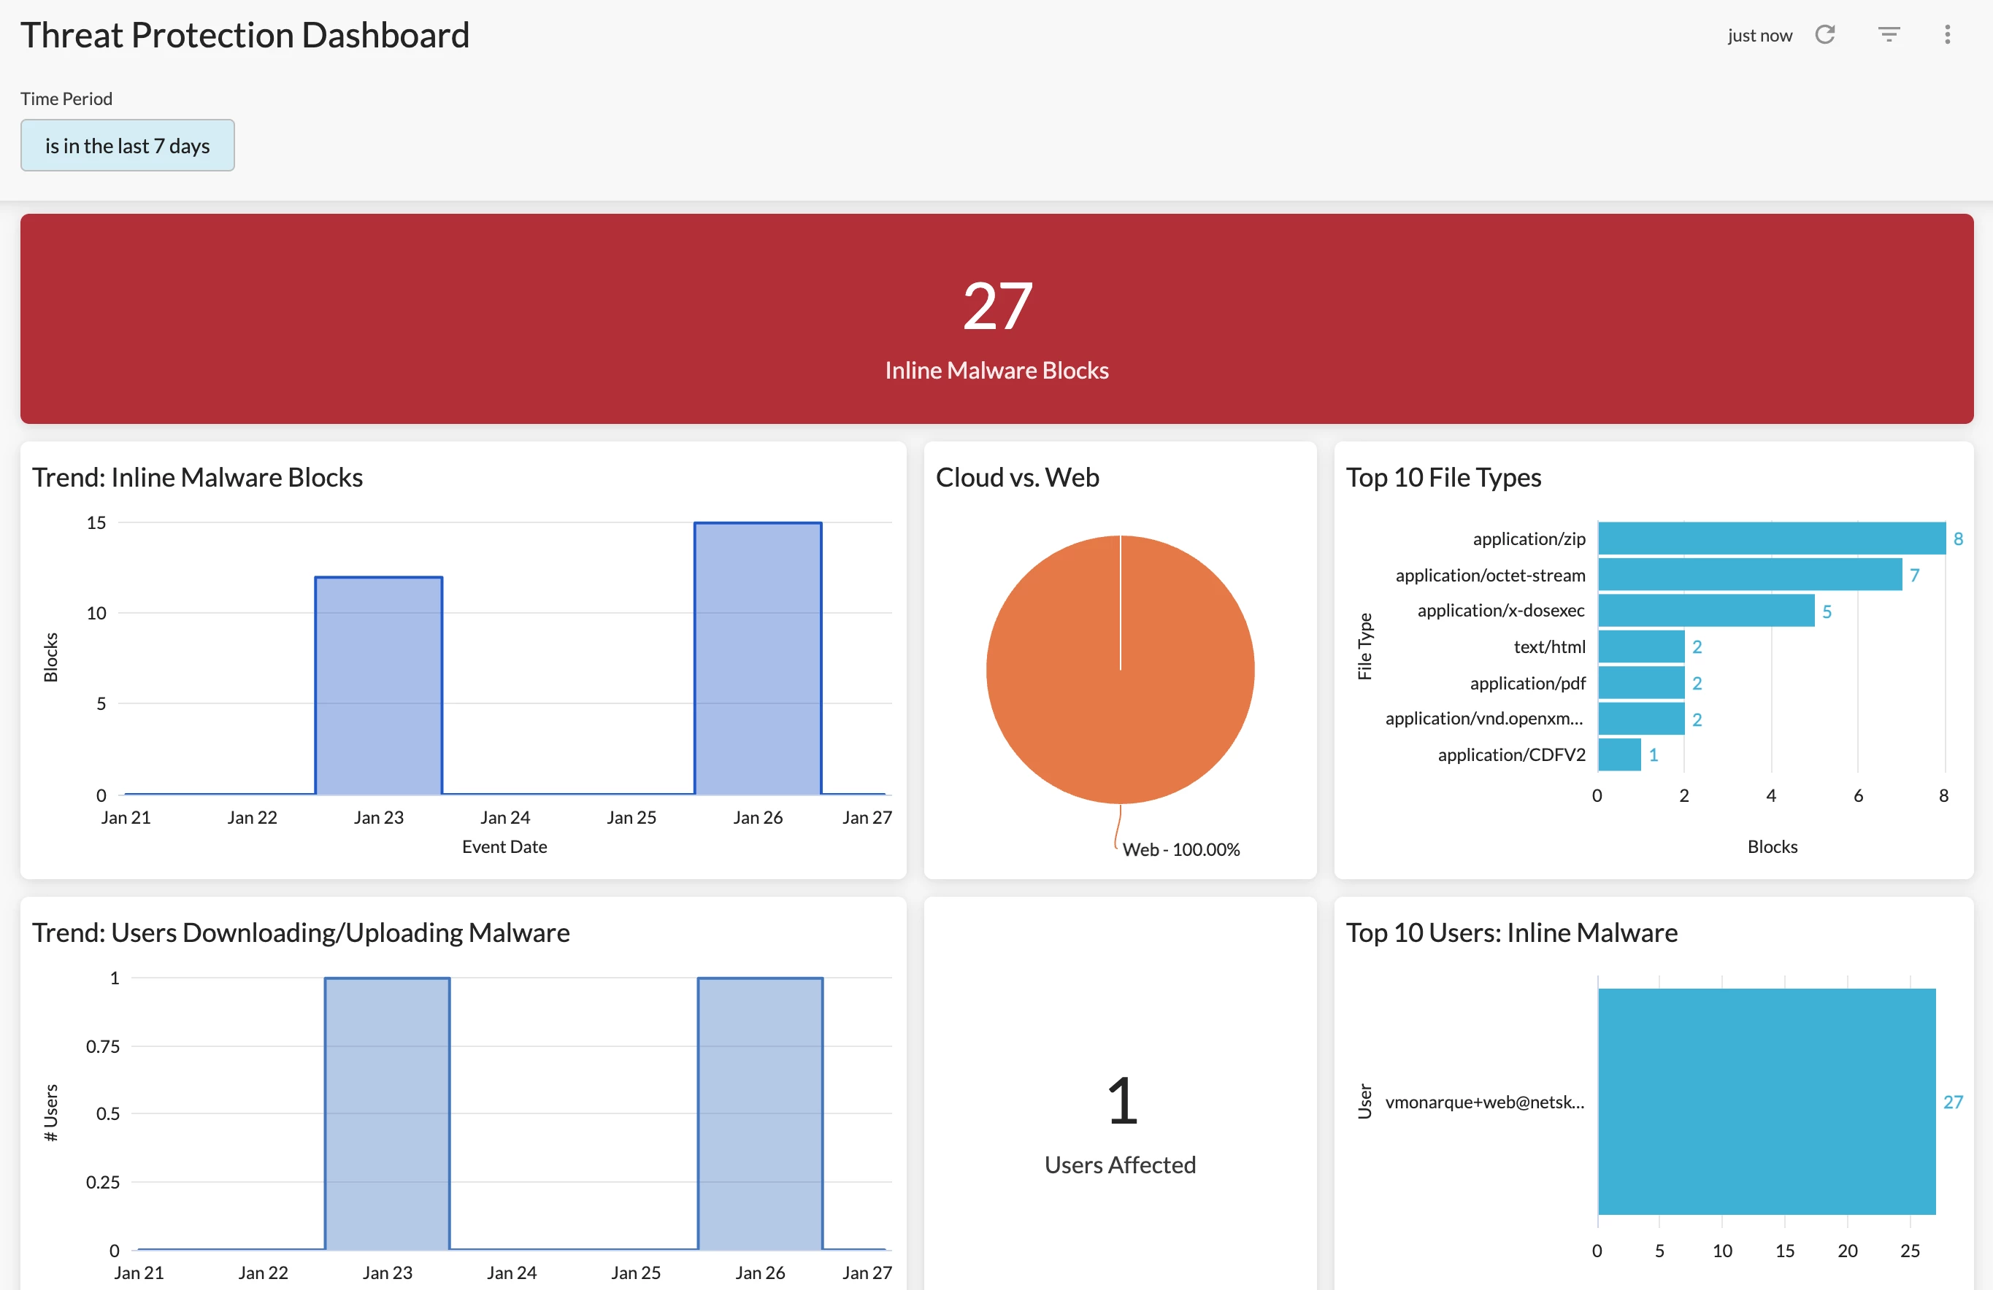The height and width of the screenshot is (1290, 1993).
Task: Click the vmonarque+web user bar
Action: (x=1765, y=1101)
